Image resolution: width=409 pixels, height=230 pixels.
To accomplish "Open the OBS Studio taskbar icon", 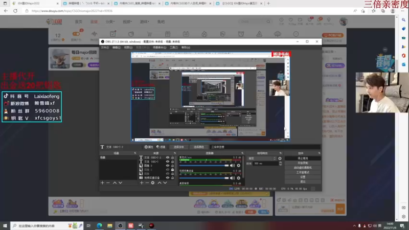I will (120, 225).
